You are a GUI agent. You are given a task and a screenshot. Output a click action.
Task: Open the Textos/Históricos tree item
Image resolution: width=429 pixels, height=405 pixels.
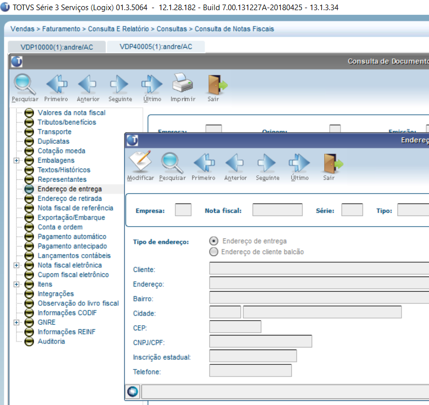click(x=64, y=170)
